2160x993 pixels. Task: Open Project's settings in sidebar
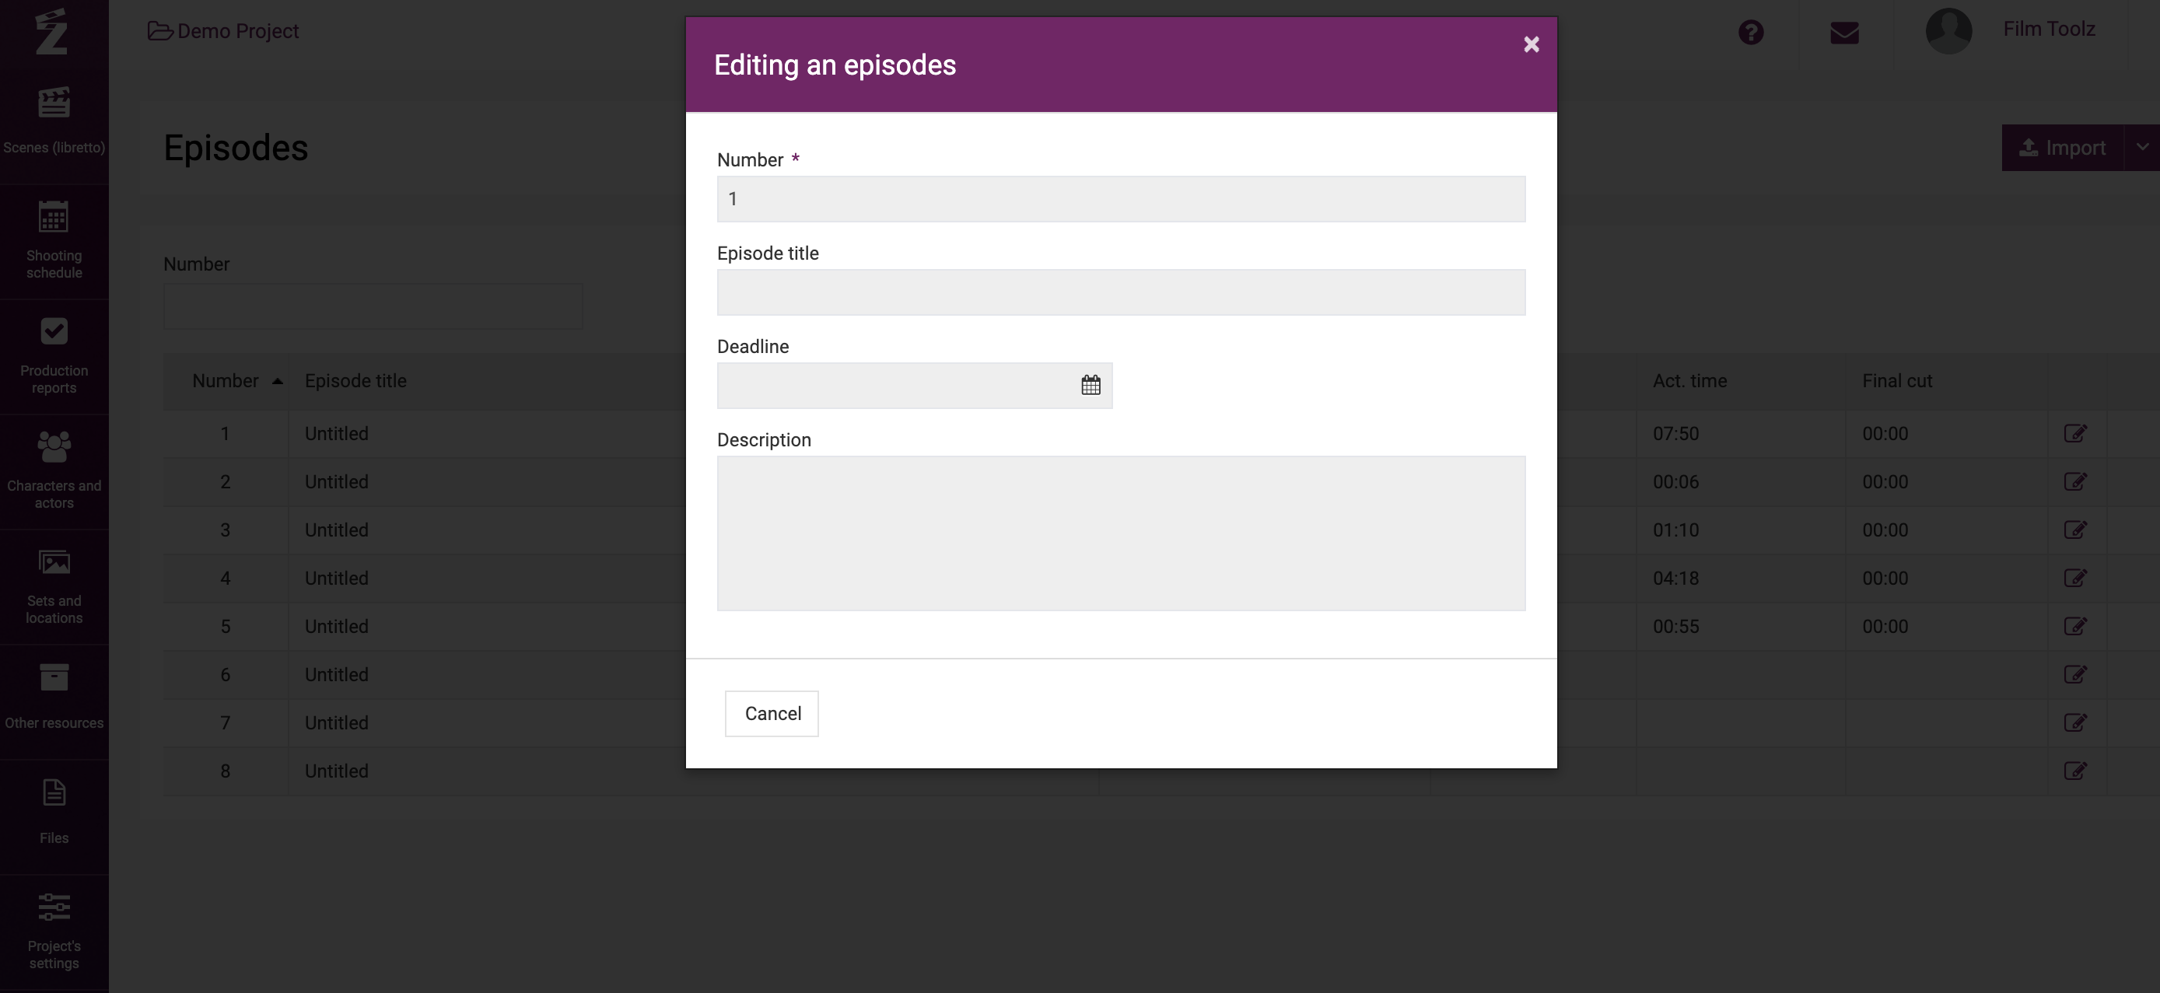(x=54, y=932)
